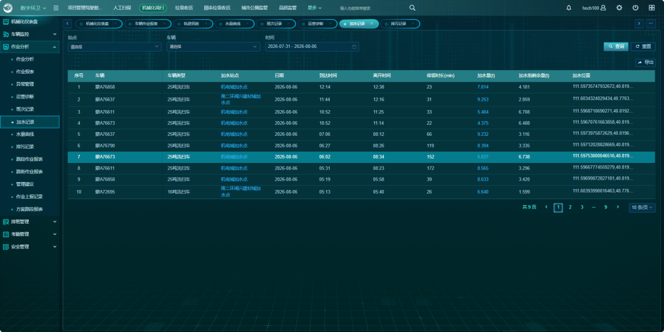Close the 加水记录 tab
The image size is (664, 332).
tap(372, 24)
